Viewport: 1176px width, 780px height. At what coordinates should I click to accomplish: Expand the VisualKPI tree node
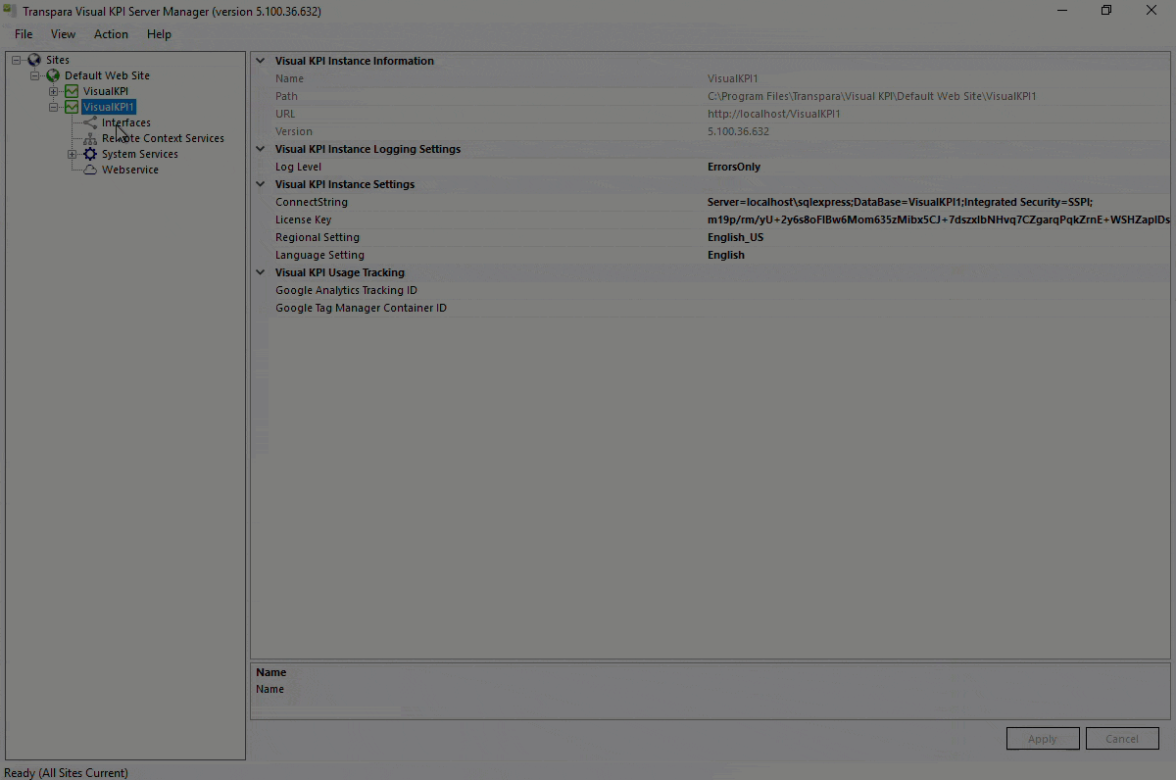[x=54, y=91]
